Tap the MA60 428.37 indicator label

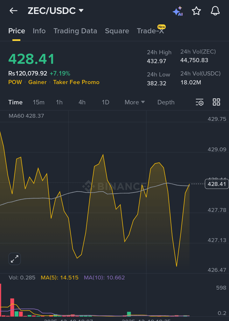point(26,116)
